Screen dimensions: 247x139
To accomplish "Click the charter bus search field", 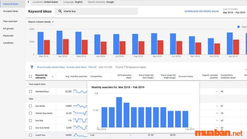I will click(96, 11).
